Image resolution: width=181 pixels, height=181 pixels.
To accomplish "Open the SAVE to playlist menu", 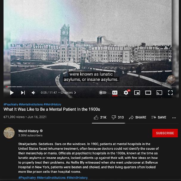I will coord(159,117).
